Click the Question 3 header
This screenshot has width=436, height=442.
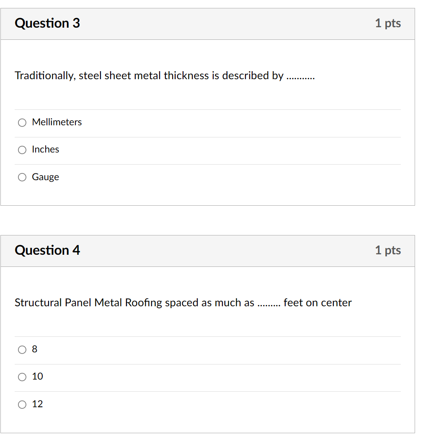tap(47, 23)
